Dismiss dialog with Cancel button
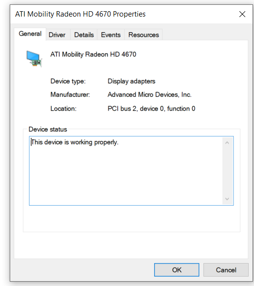Image resolution: width=254 pixels, height=286 pixels. pyautogui.click(x=226, y=270)
